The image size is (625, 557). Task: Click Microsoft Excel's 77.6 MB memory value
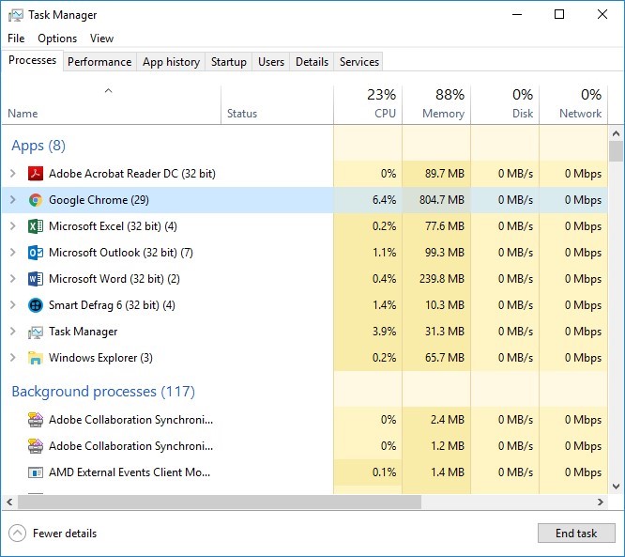coord(445,226)
